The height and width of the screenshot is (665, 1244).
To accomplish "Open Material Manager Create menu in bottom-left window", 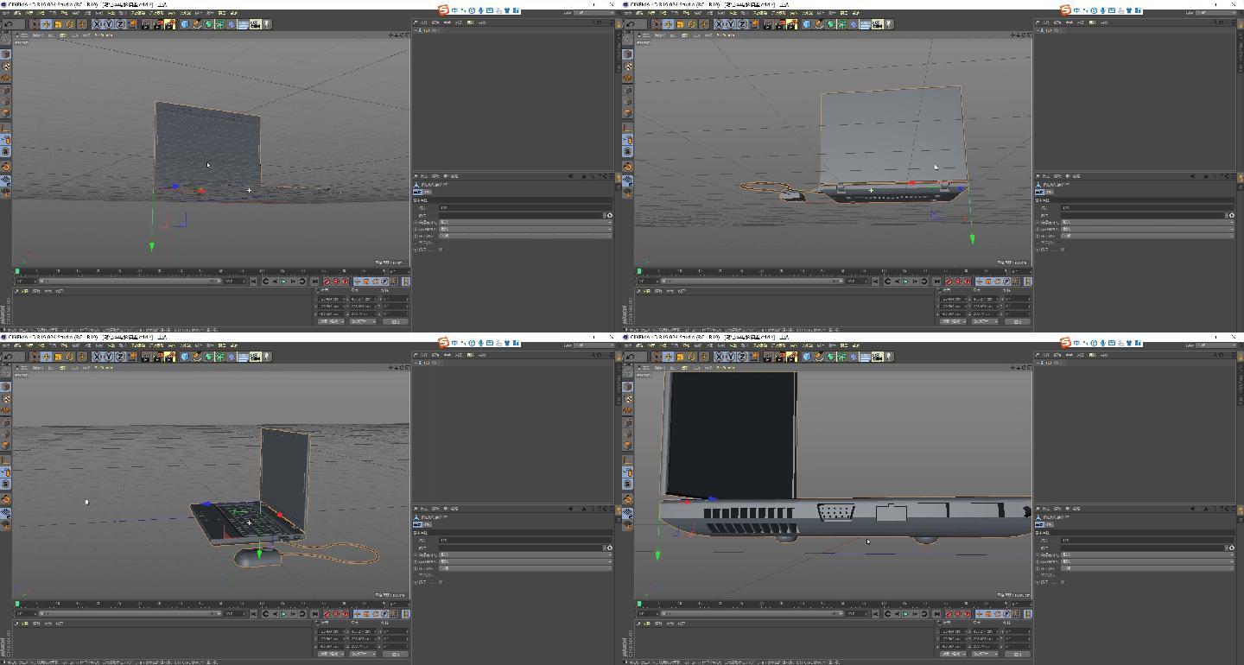I will click(24, 624).
